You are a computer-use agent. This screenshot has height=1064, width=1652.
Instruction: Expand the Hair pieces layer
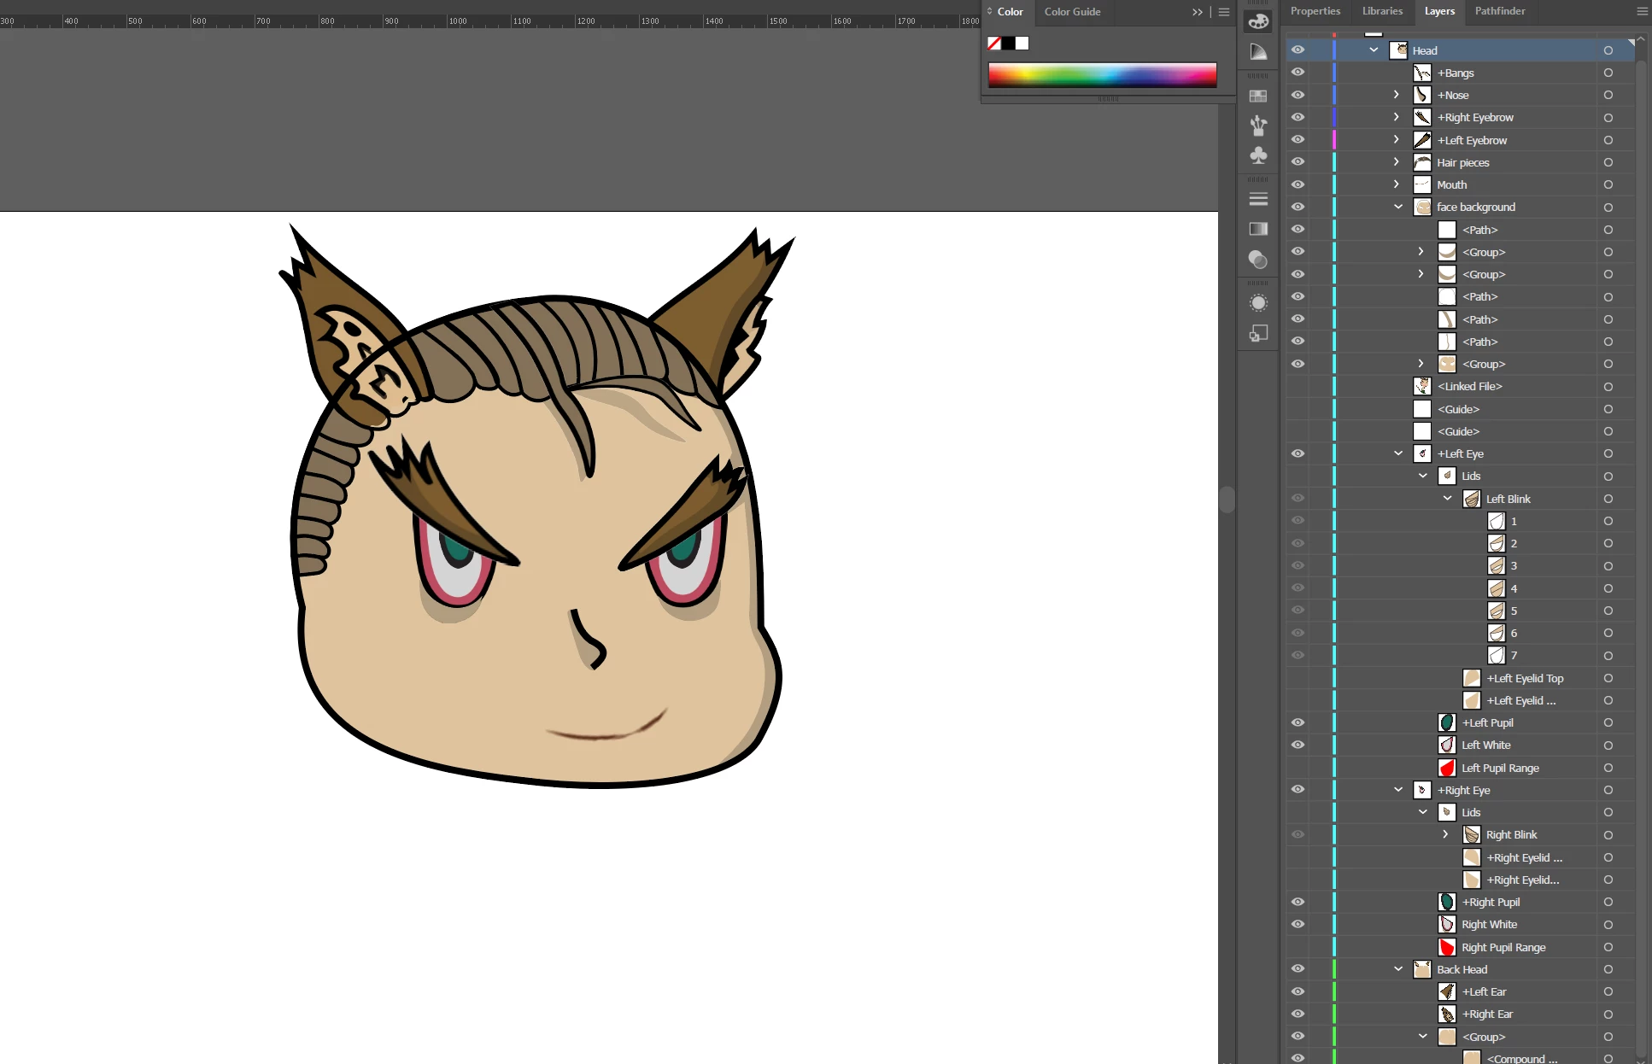1397,162
